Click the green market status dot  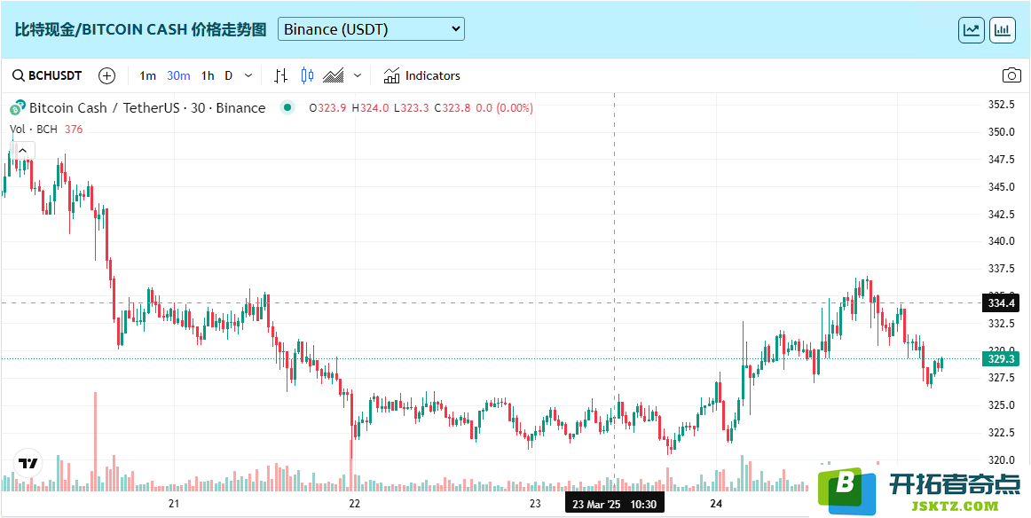[x=287, y=108]
